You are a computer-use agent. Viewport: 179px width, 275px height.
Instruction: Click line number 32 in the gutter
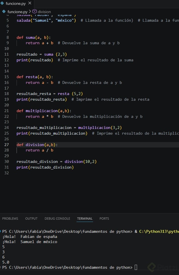[x=7, y=173]
